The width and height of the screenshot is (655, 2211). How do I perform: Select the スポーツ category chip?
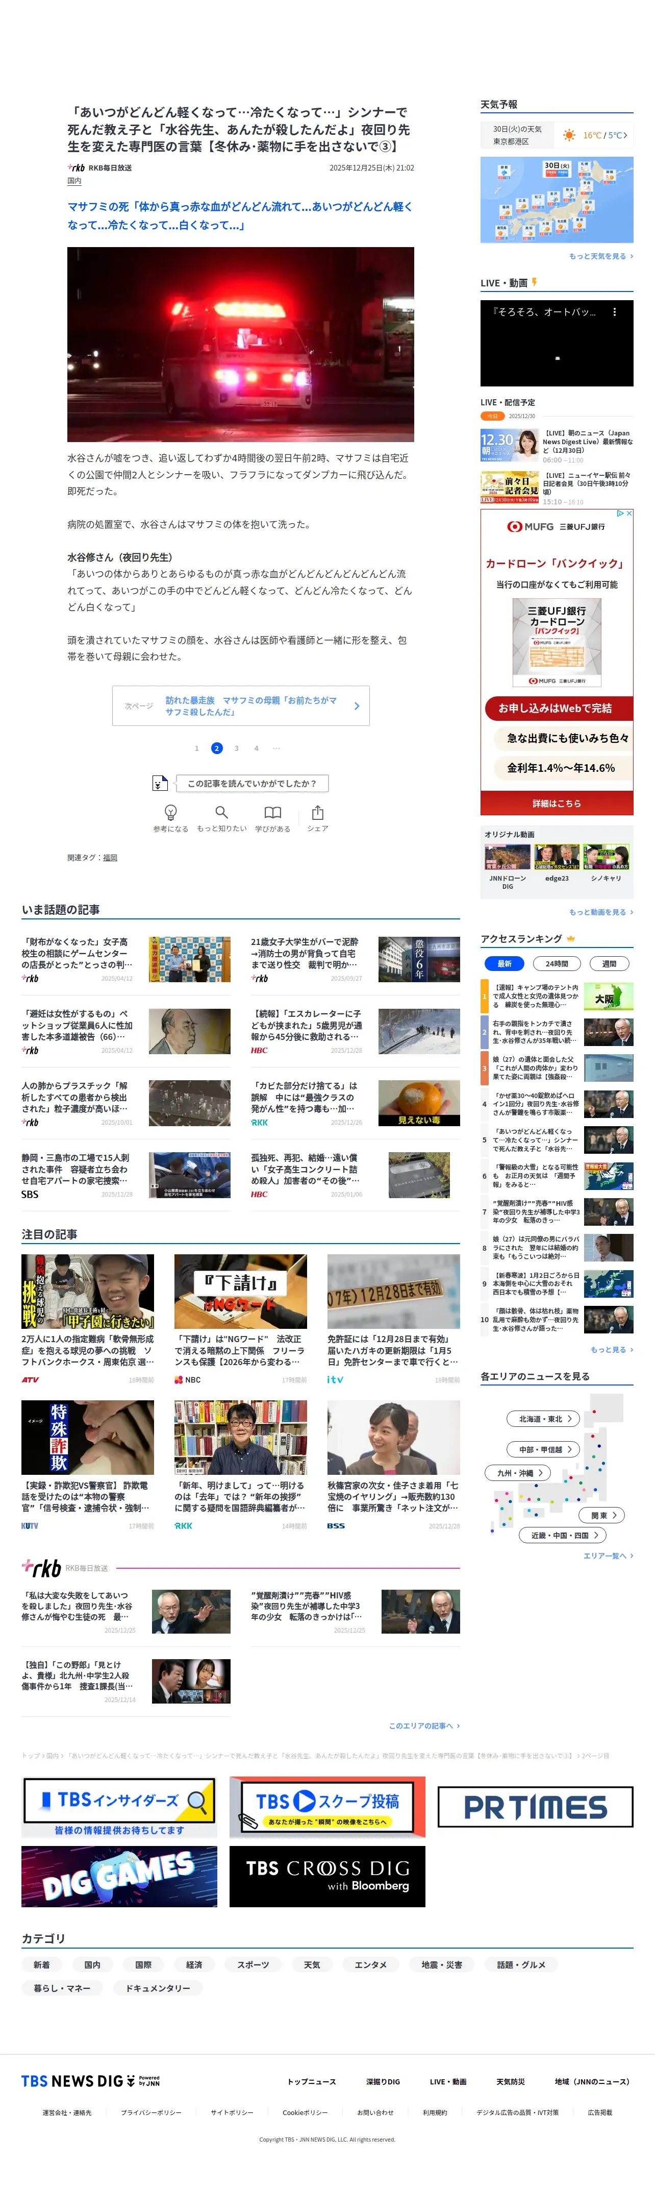[x=253, y=1964]
